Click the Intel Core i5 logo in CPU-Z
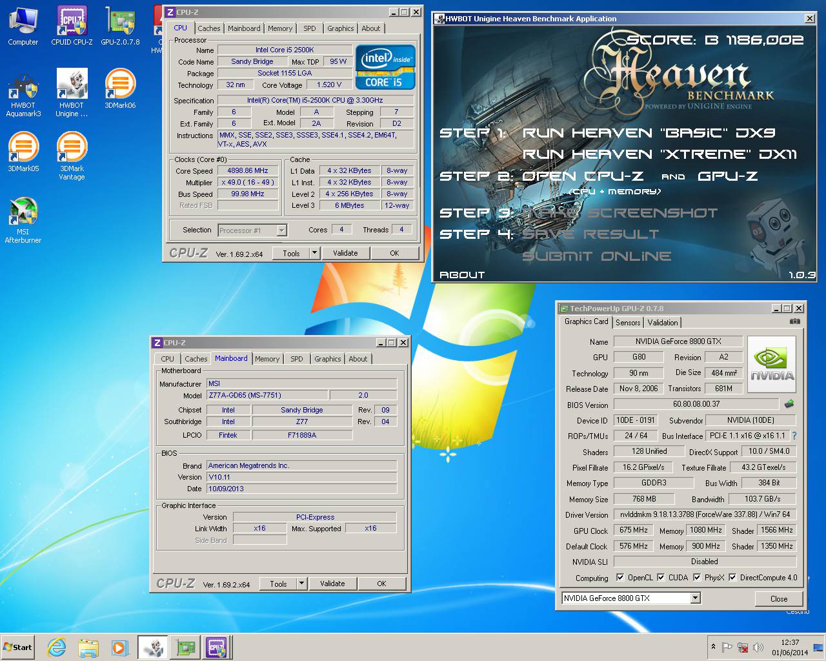Viewport: 826px width, 661px height. [x=385, y=67]
